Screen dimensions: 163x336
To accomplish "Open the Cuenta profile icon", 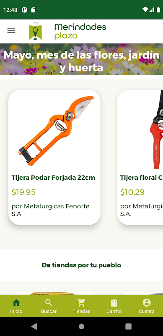I will pos(147,306).
